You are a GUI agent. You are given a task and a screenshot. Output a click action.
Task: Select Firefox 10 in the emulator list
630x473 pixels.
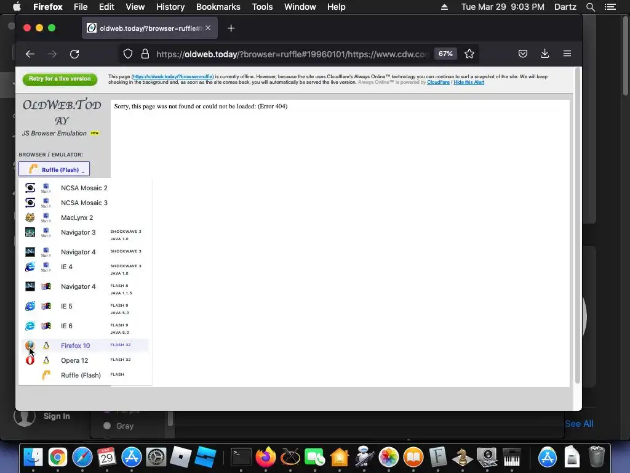[85, 346]
